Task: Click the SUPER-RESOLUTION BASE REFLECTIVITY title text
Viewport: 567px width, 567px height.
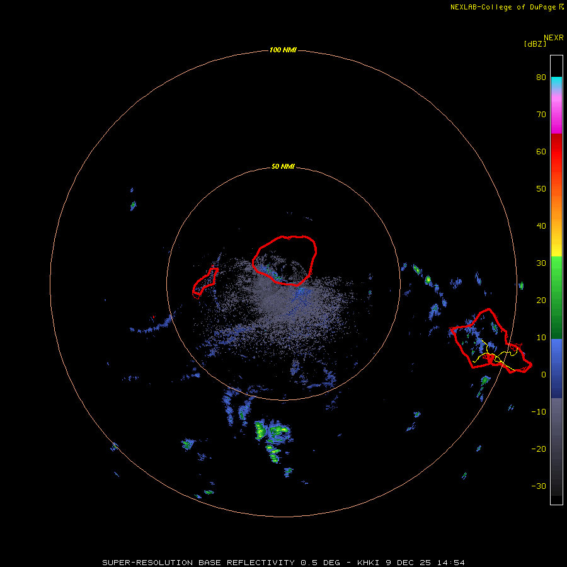Action: 198,563
